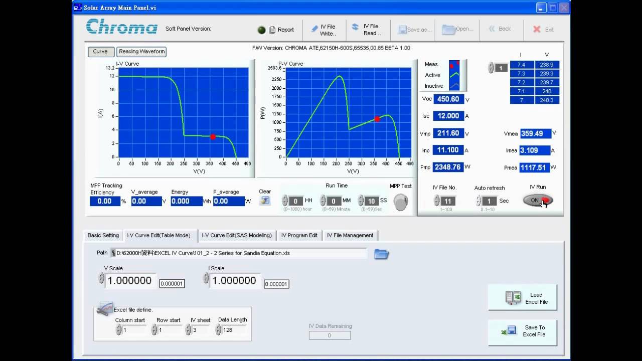This screenshot has height=361, width=642.
Task: Adjust the Column start stepper
Action: pyautogui.click(x=119, y=330)
